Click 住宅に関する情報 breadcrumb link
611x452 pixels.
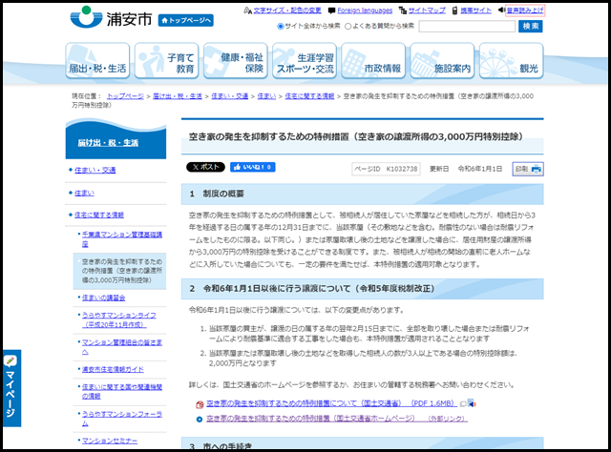click(x=309, y=96)
